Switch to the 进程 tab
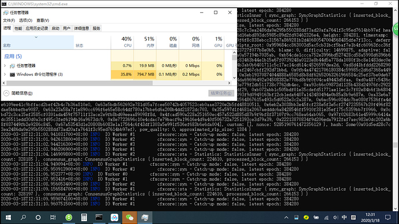 click(x=7, y=28)
